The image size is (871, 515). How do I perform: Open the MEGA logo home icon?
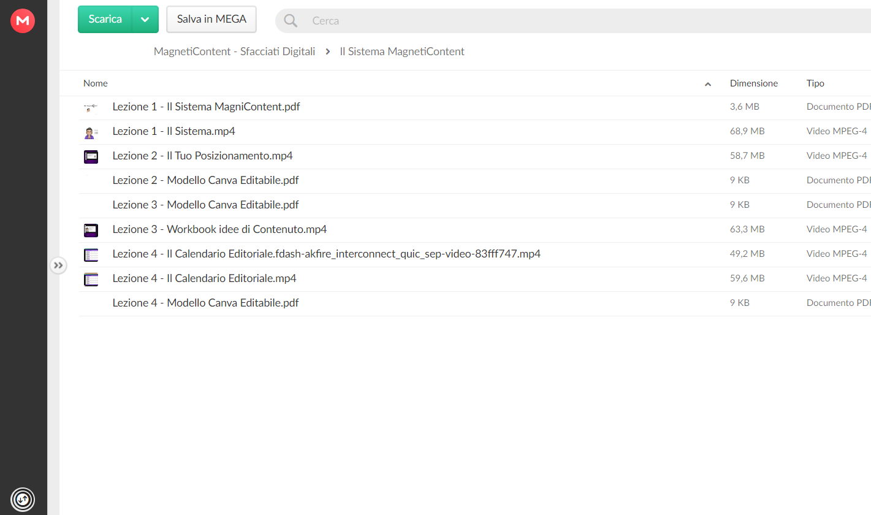tap(23, 21)
